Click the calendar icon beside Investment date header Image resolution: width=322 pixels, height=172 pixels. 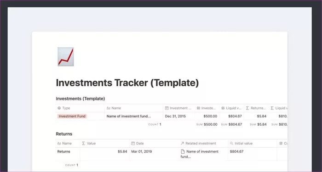pyautogui.click(x=167, y=108)
